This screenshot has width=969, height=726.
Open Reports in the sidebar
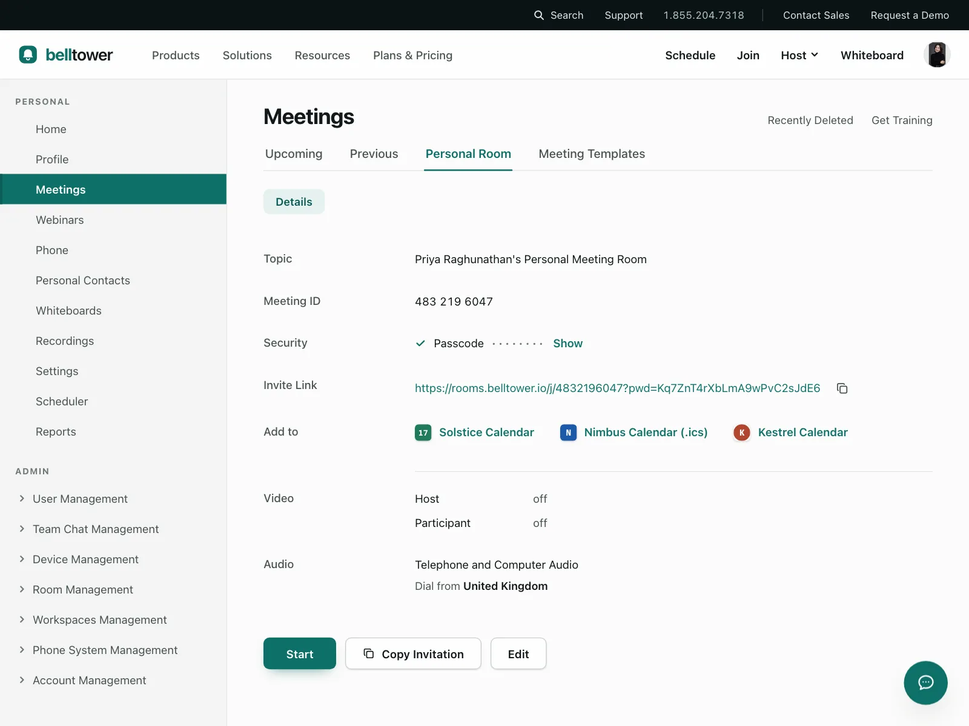pyautogui.click(x=113, y=432)
